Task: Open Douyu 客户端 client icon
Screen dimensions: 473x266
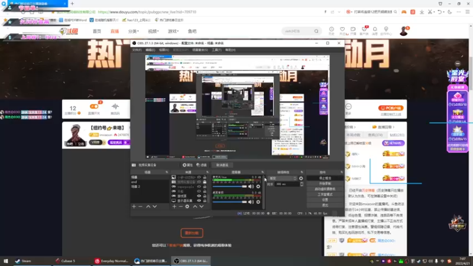Action: point(364,31)
